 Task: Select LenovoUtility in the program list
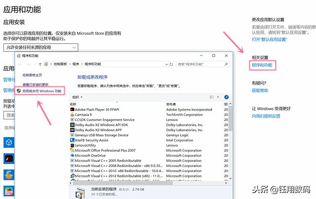click(x=85, y=145)
